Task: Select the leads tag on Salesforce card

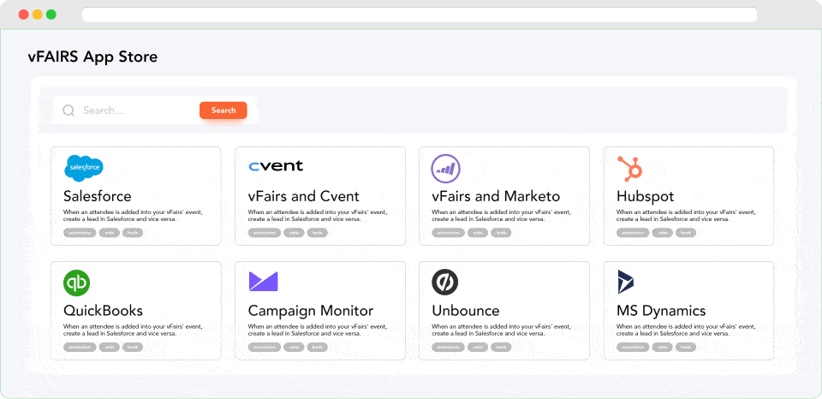Action: click(x=133, y=233)
